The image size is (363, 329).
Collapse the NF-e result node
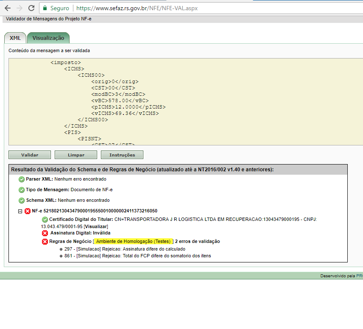coord(20,211)
